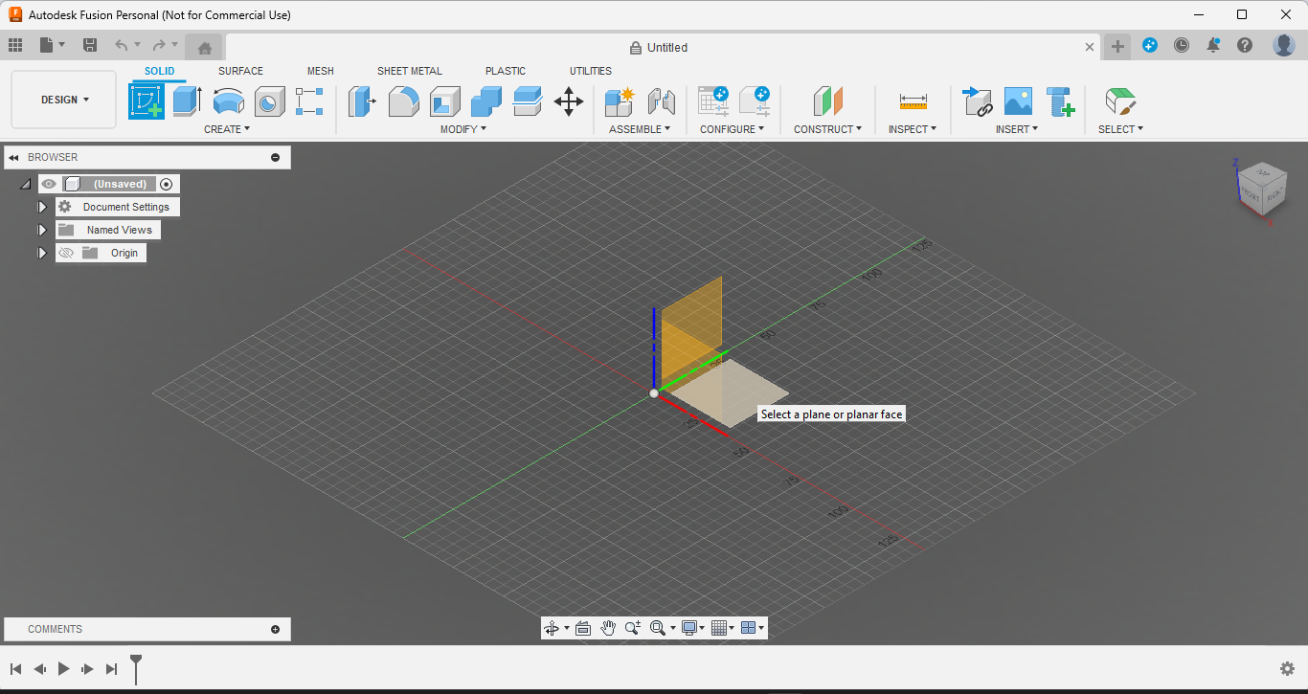Activate the Move/Copy arrows tool

(569, 101)
